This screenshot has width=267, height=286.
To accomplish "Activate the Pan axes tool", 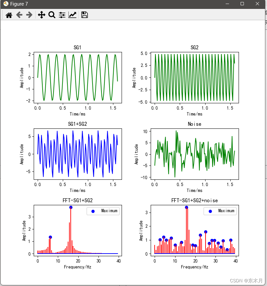I will tap(42, 15).
